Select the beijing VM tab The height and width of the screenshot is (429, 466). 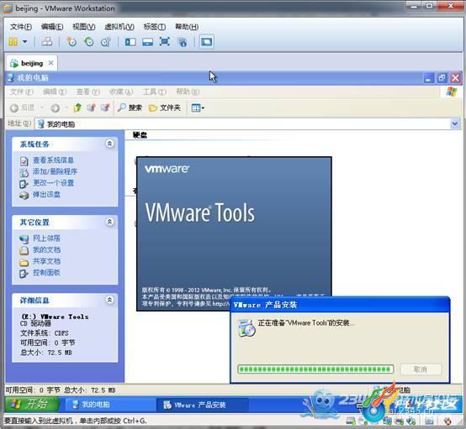coord(31,63)
